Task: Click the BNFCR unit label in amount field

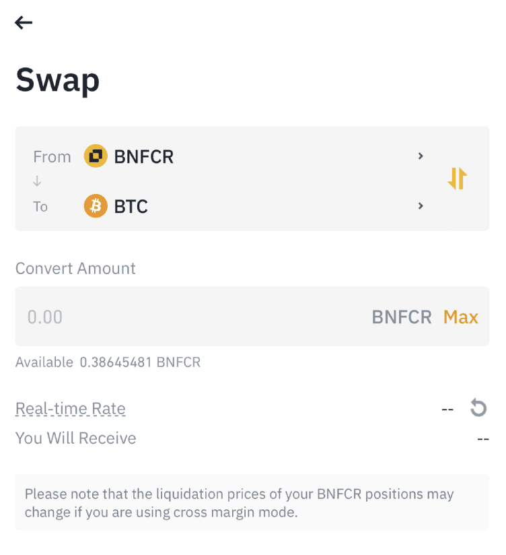Action: [x=402, y=317]
